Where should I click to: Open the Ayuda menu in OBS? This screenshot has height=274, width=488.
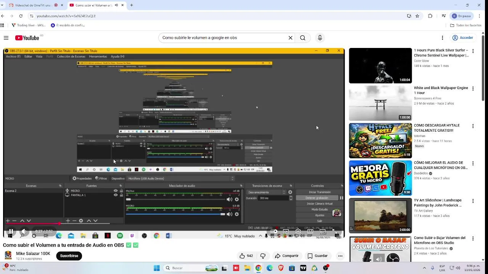[x=117, y=56]
